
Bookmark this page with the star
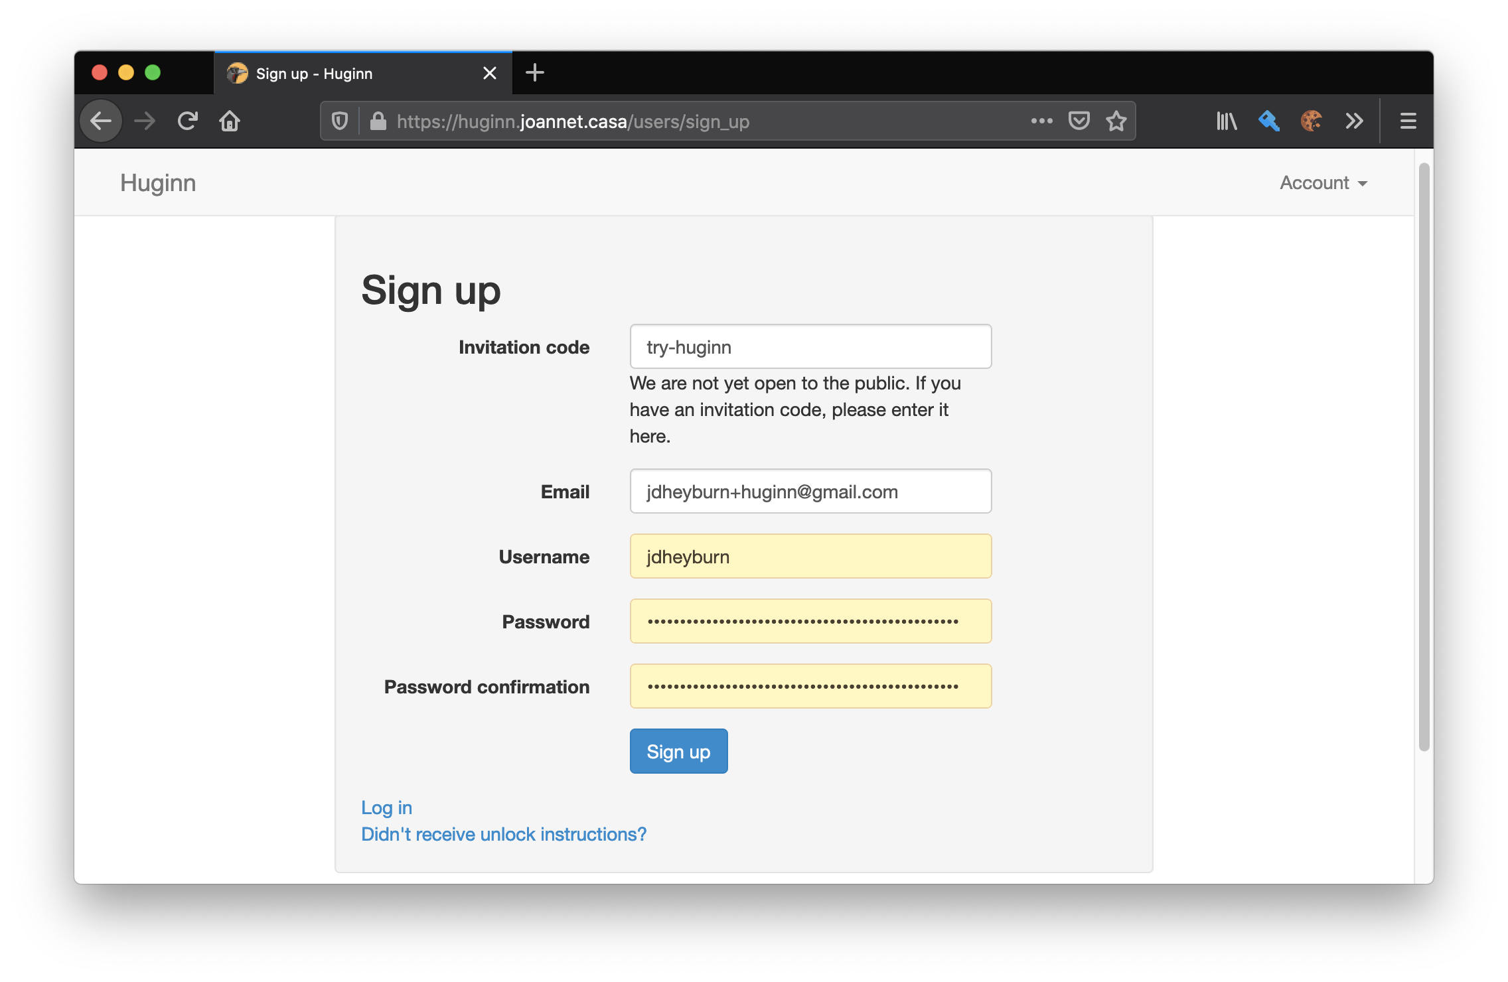[1116, 121]
